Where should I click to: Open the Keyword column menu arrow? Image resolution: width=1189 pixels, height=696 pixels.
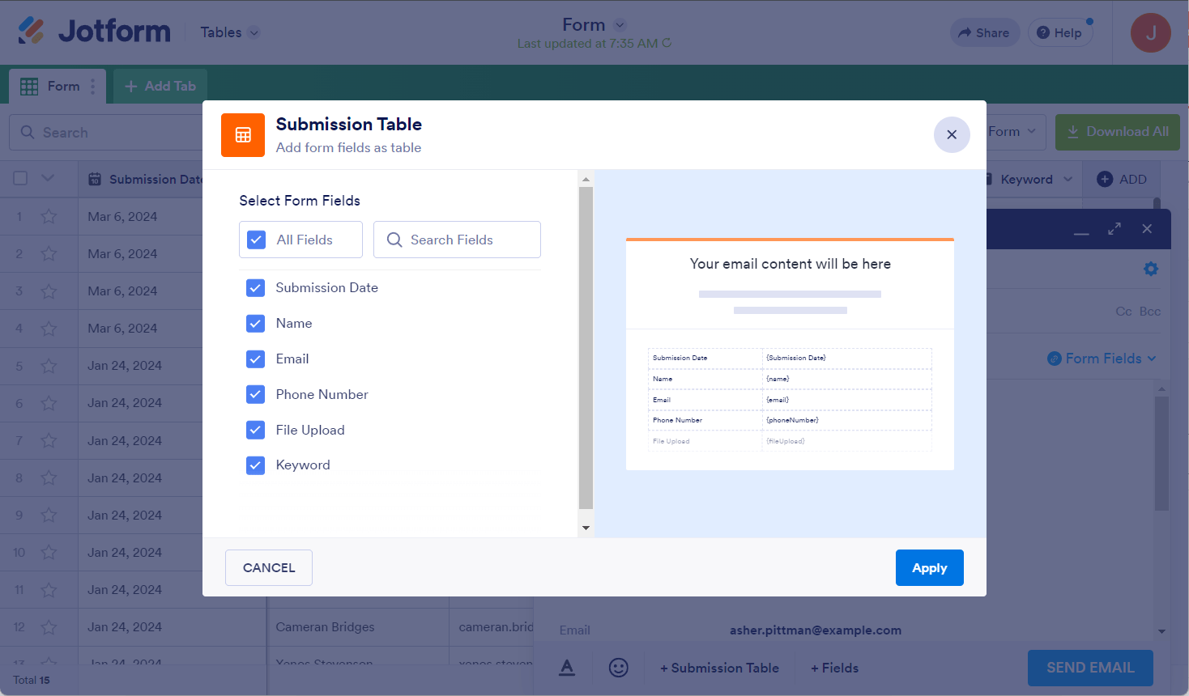[1068, 180]
